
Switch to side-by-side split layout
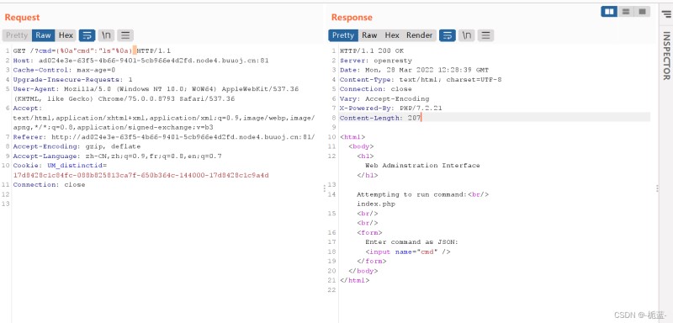coord(609,12)
